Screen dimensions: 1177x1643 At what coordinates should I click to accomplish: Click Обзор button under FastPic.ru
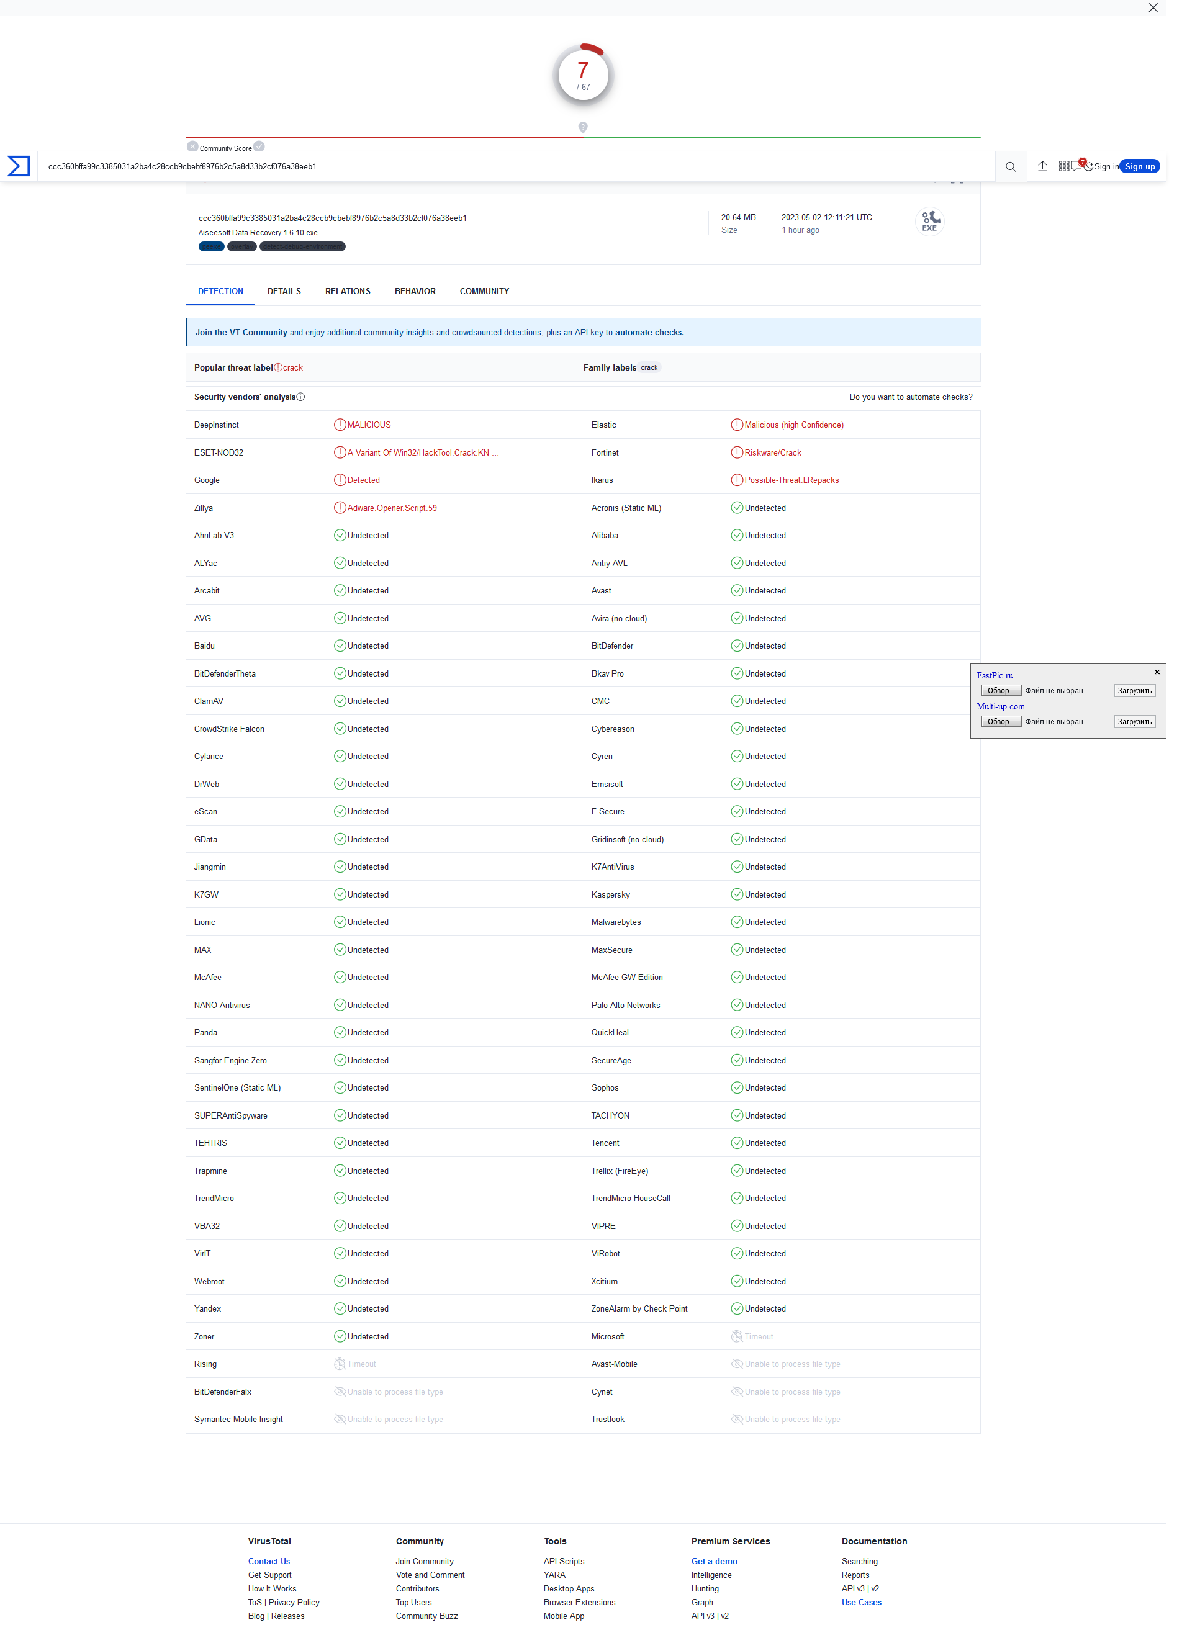click(1001, 690)
